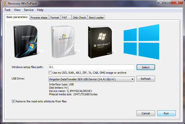Click the WinToFlash pencil icon in title bar
The width and height of the screenshot is (185, 124).
pyautogui.click(x=5, y=4)
